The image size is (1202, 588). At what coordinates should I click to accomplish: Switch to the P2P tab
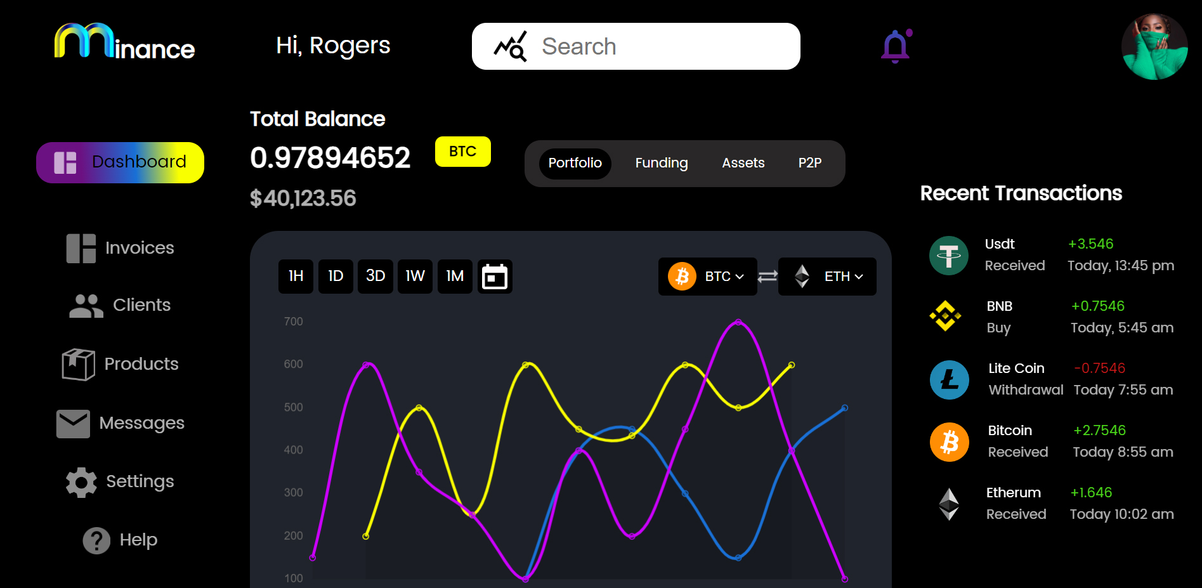coord(810,163)
